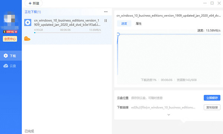Click the ed2k download link text
Screen dimensions: 223x134
(163, 107)
